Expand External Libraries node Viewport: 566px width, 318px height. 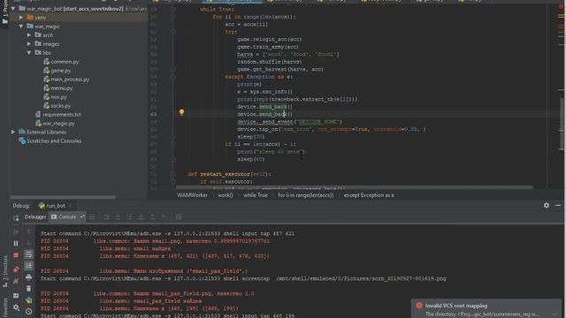click(13, 132)
